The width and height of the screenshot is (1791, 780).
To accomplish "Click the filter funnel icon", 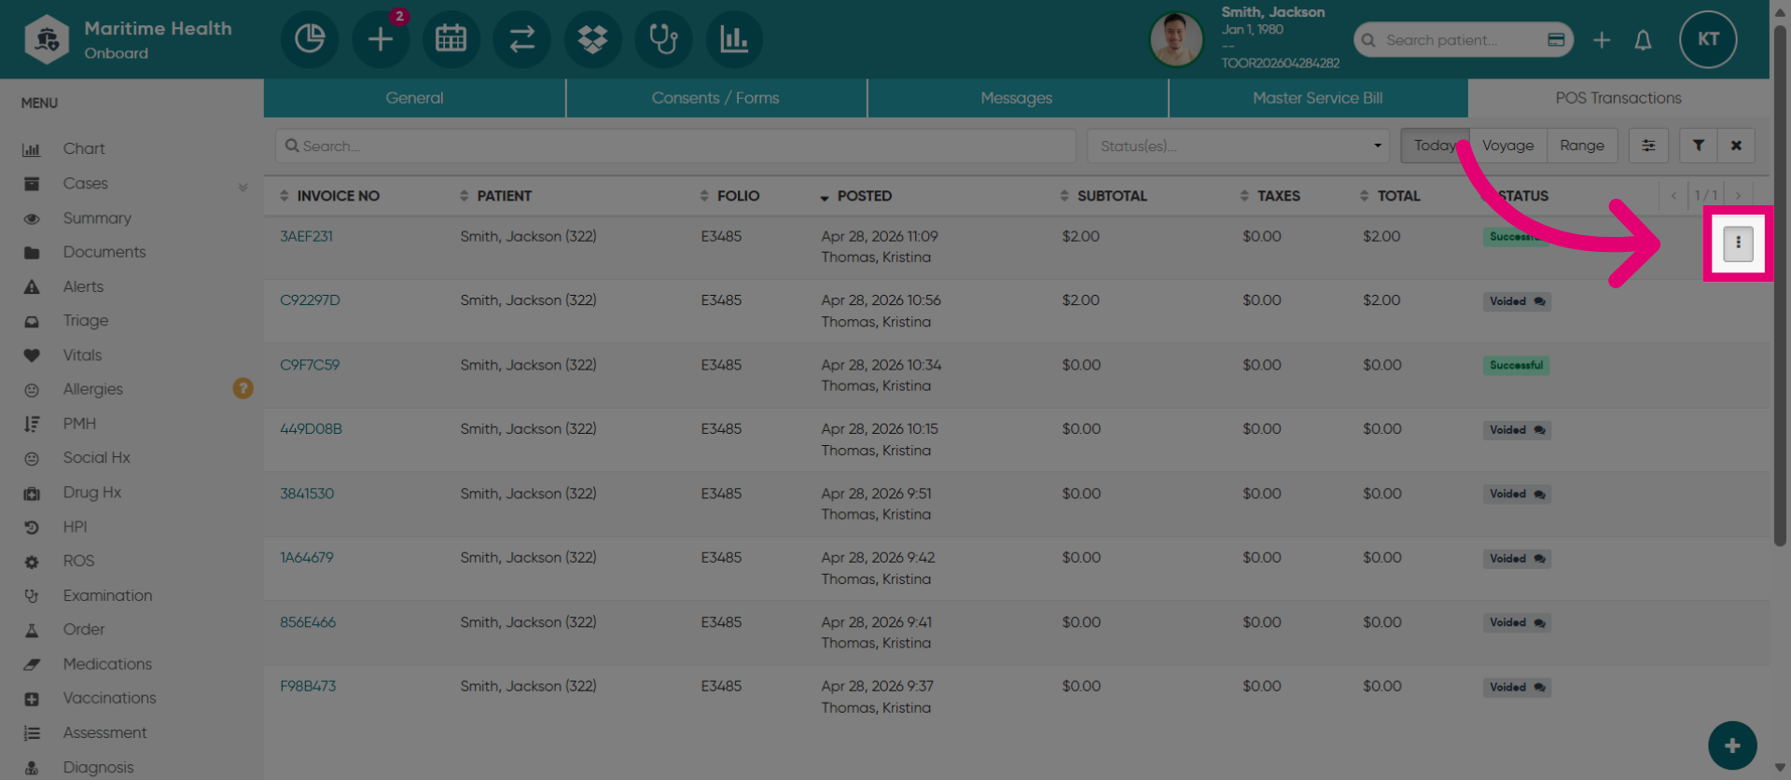I will pos(1699,146).
